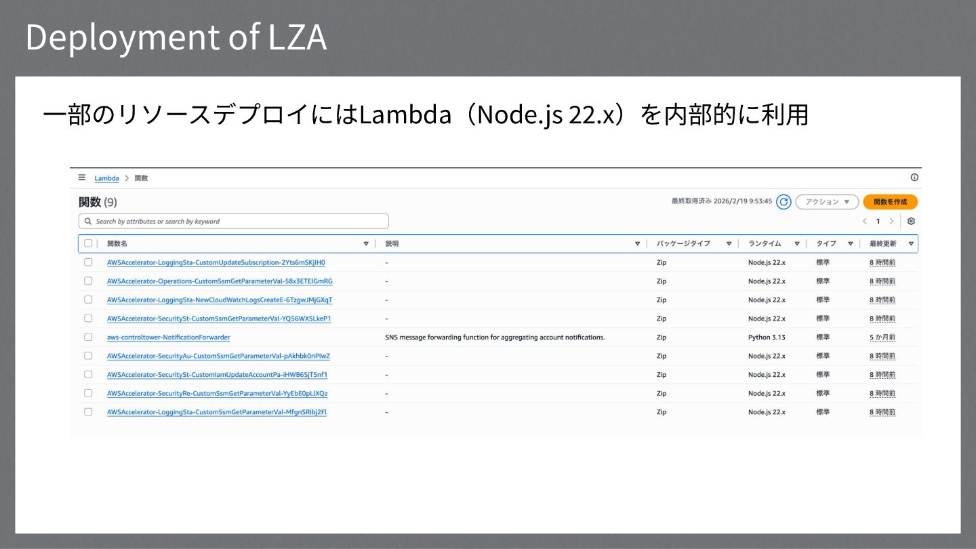Click the 5 か月前 last-updated value
This screenshot has width=976, height=549.
pos(882,337)
